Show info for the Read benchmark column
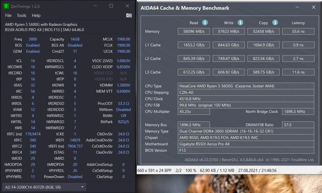This screenshot has width=322, height=193. [x=205, y=22]
